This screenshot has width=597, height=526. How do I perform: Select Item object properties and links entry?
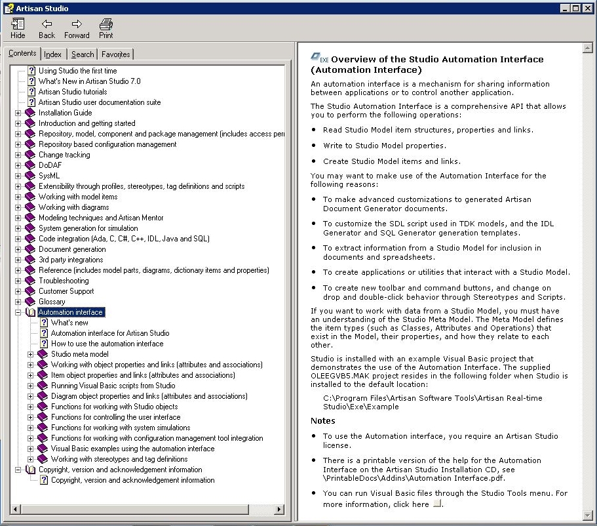coord(143,375)
